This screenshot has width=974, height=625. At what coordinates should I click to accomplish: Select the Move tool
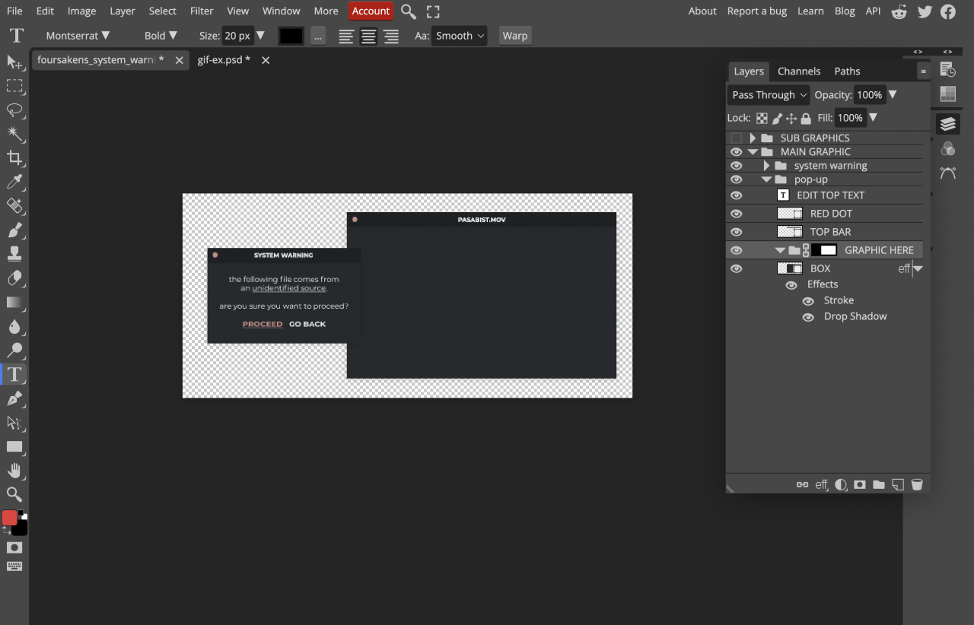(14, 62)
